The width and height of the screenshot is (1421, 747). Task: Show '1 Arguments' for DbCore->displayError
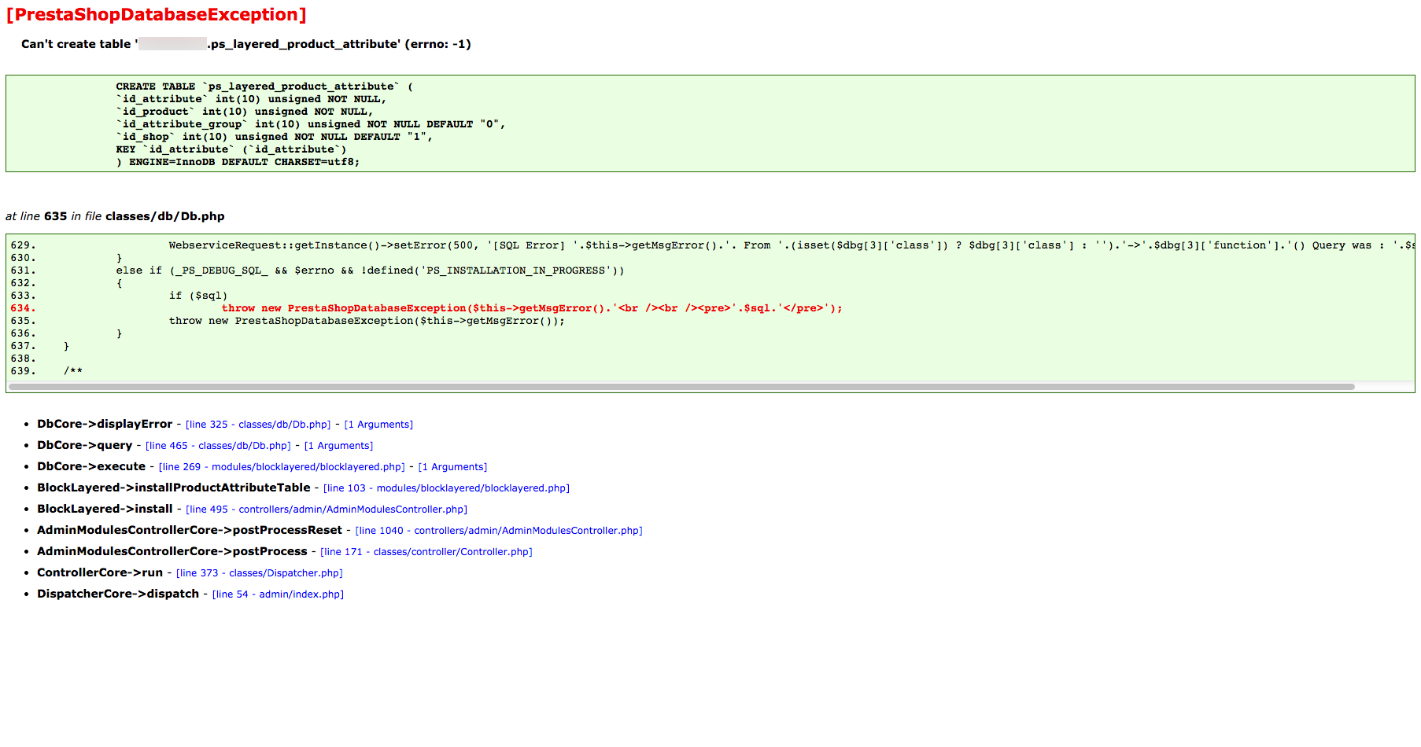[x=378, y=425]
